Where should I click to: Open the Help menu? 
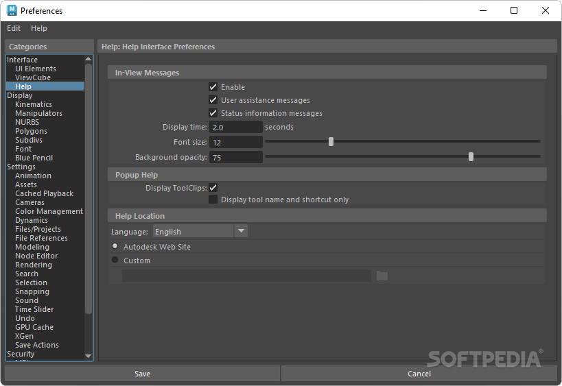[38, 28]
